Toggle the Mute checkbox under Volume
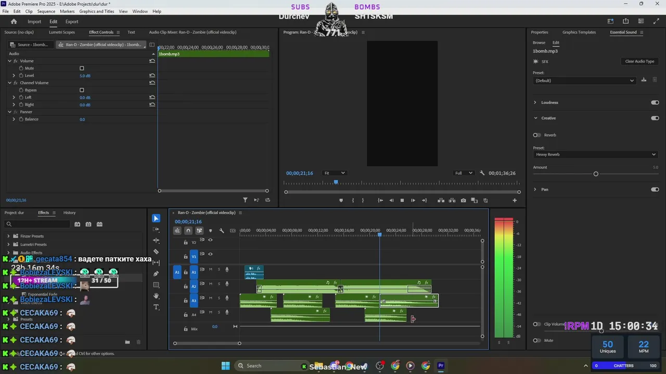Screen dimensions: 666x374 (82, 69)
